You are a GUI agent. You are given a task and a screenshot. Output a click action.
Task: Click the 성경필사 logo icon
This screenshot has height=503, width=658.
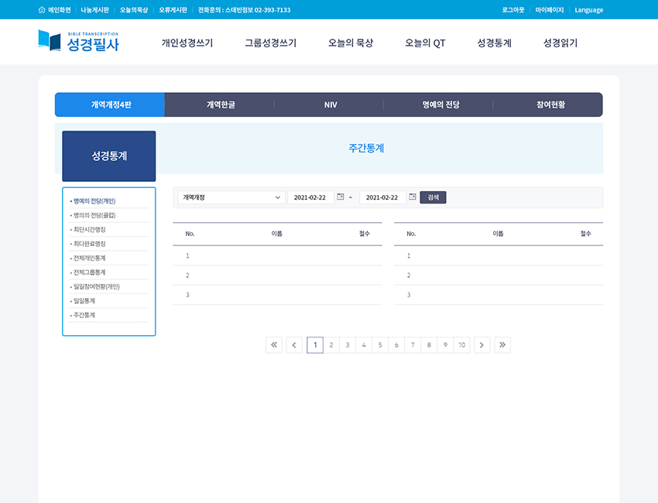click(50, 40)
